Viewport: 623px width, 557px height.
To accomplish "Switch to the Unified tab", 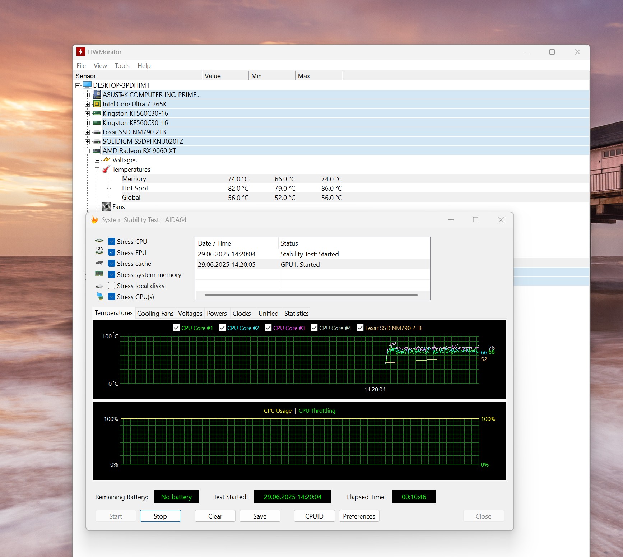I will (269, 313).
